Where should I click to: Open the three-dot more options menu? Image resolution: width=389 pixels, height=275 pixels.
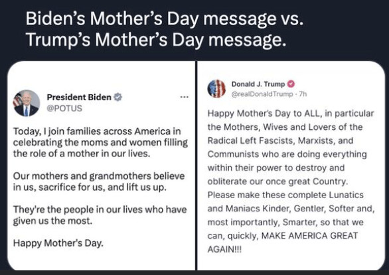pos(185,97)
